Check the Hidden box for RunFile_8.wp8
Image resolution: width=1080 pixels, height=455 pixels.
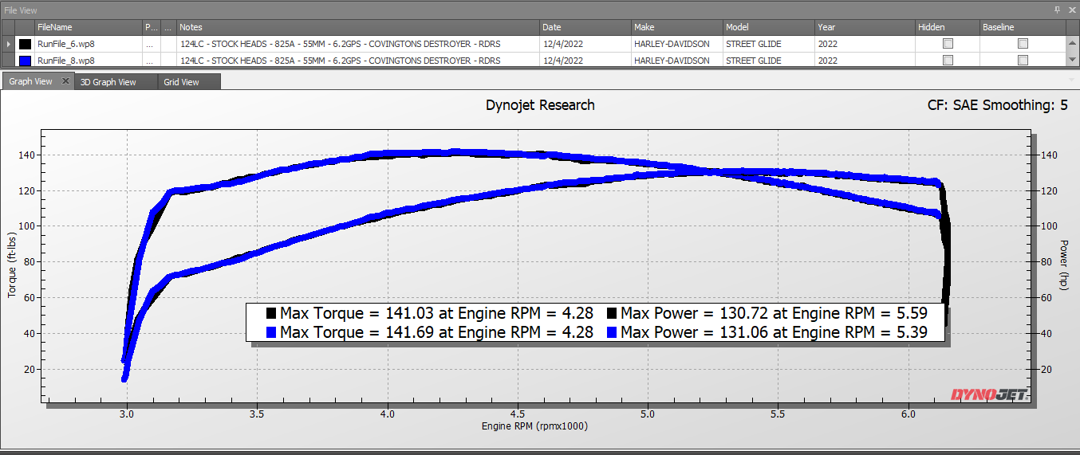tap(948, 61)
